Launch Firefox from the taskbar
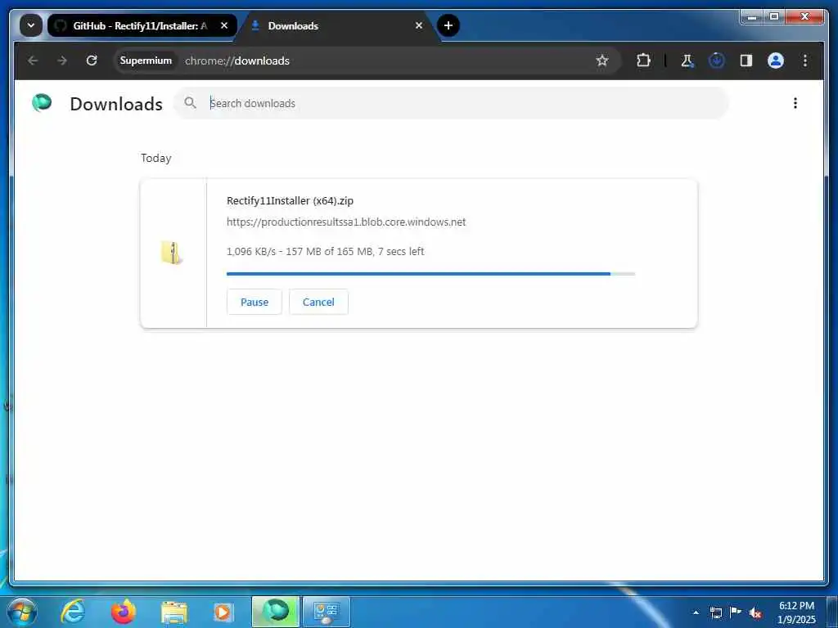This screenshot has height=628, width=838. 124,612
